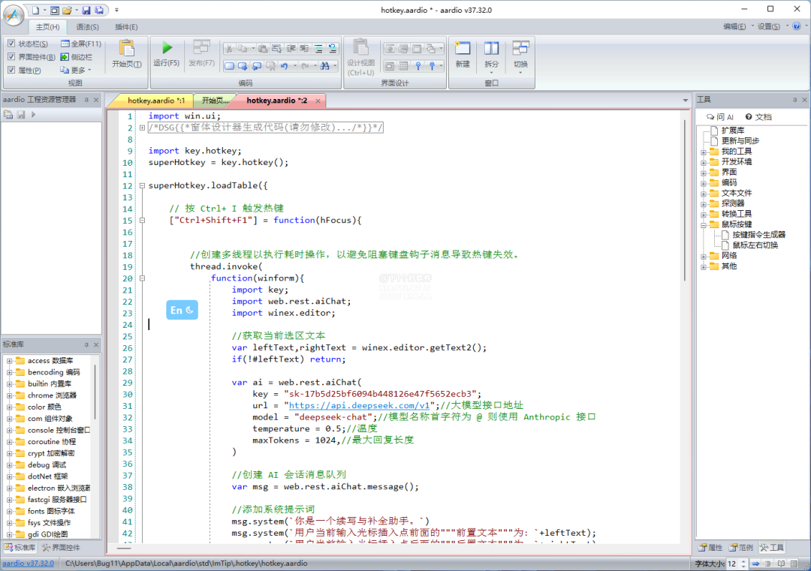This screenshot has height=571, width=811.
Task: Expand the chrome 浏览器 library node
Action: point(10,395)
